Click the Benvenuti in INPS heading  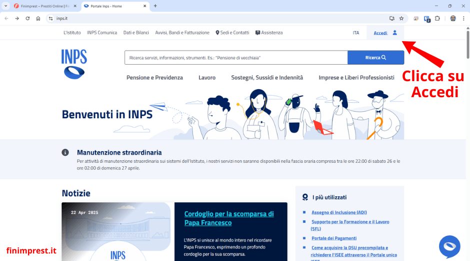107,114
